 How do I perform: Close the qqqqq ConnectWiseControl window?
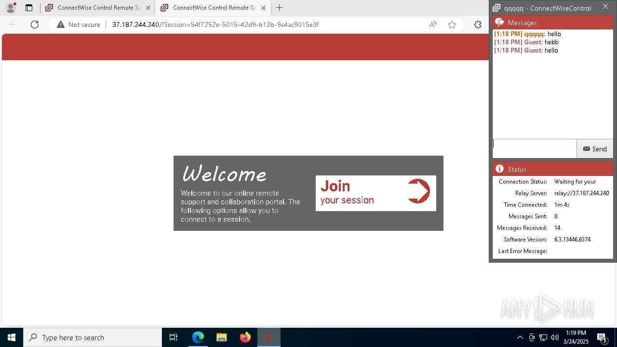[605, 6]
